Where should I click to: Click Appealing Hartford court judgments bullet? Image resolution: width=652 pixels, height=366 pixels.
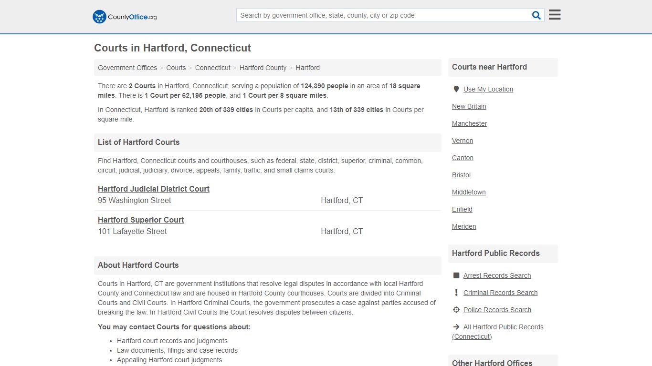click(169, 360)
